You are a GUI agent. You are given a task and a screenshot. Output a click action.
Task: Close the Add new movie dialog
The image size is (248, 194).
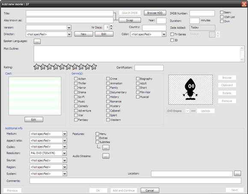click(244, 4)
